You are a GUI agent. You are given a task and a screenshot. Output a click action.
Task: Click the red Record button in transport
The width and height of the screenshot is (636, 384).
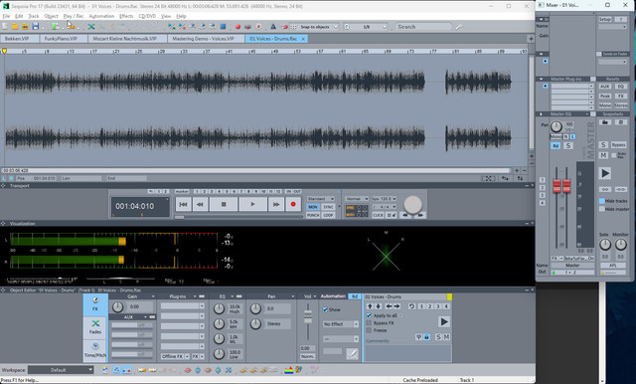tap(293, 204)
